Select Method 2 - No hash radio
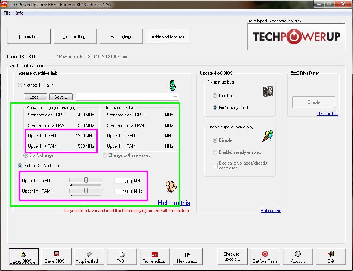The image size is (353, 271). [20, 166]
